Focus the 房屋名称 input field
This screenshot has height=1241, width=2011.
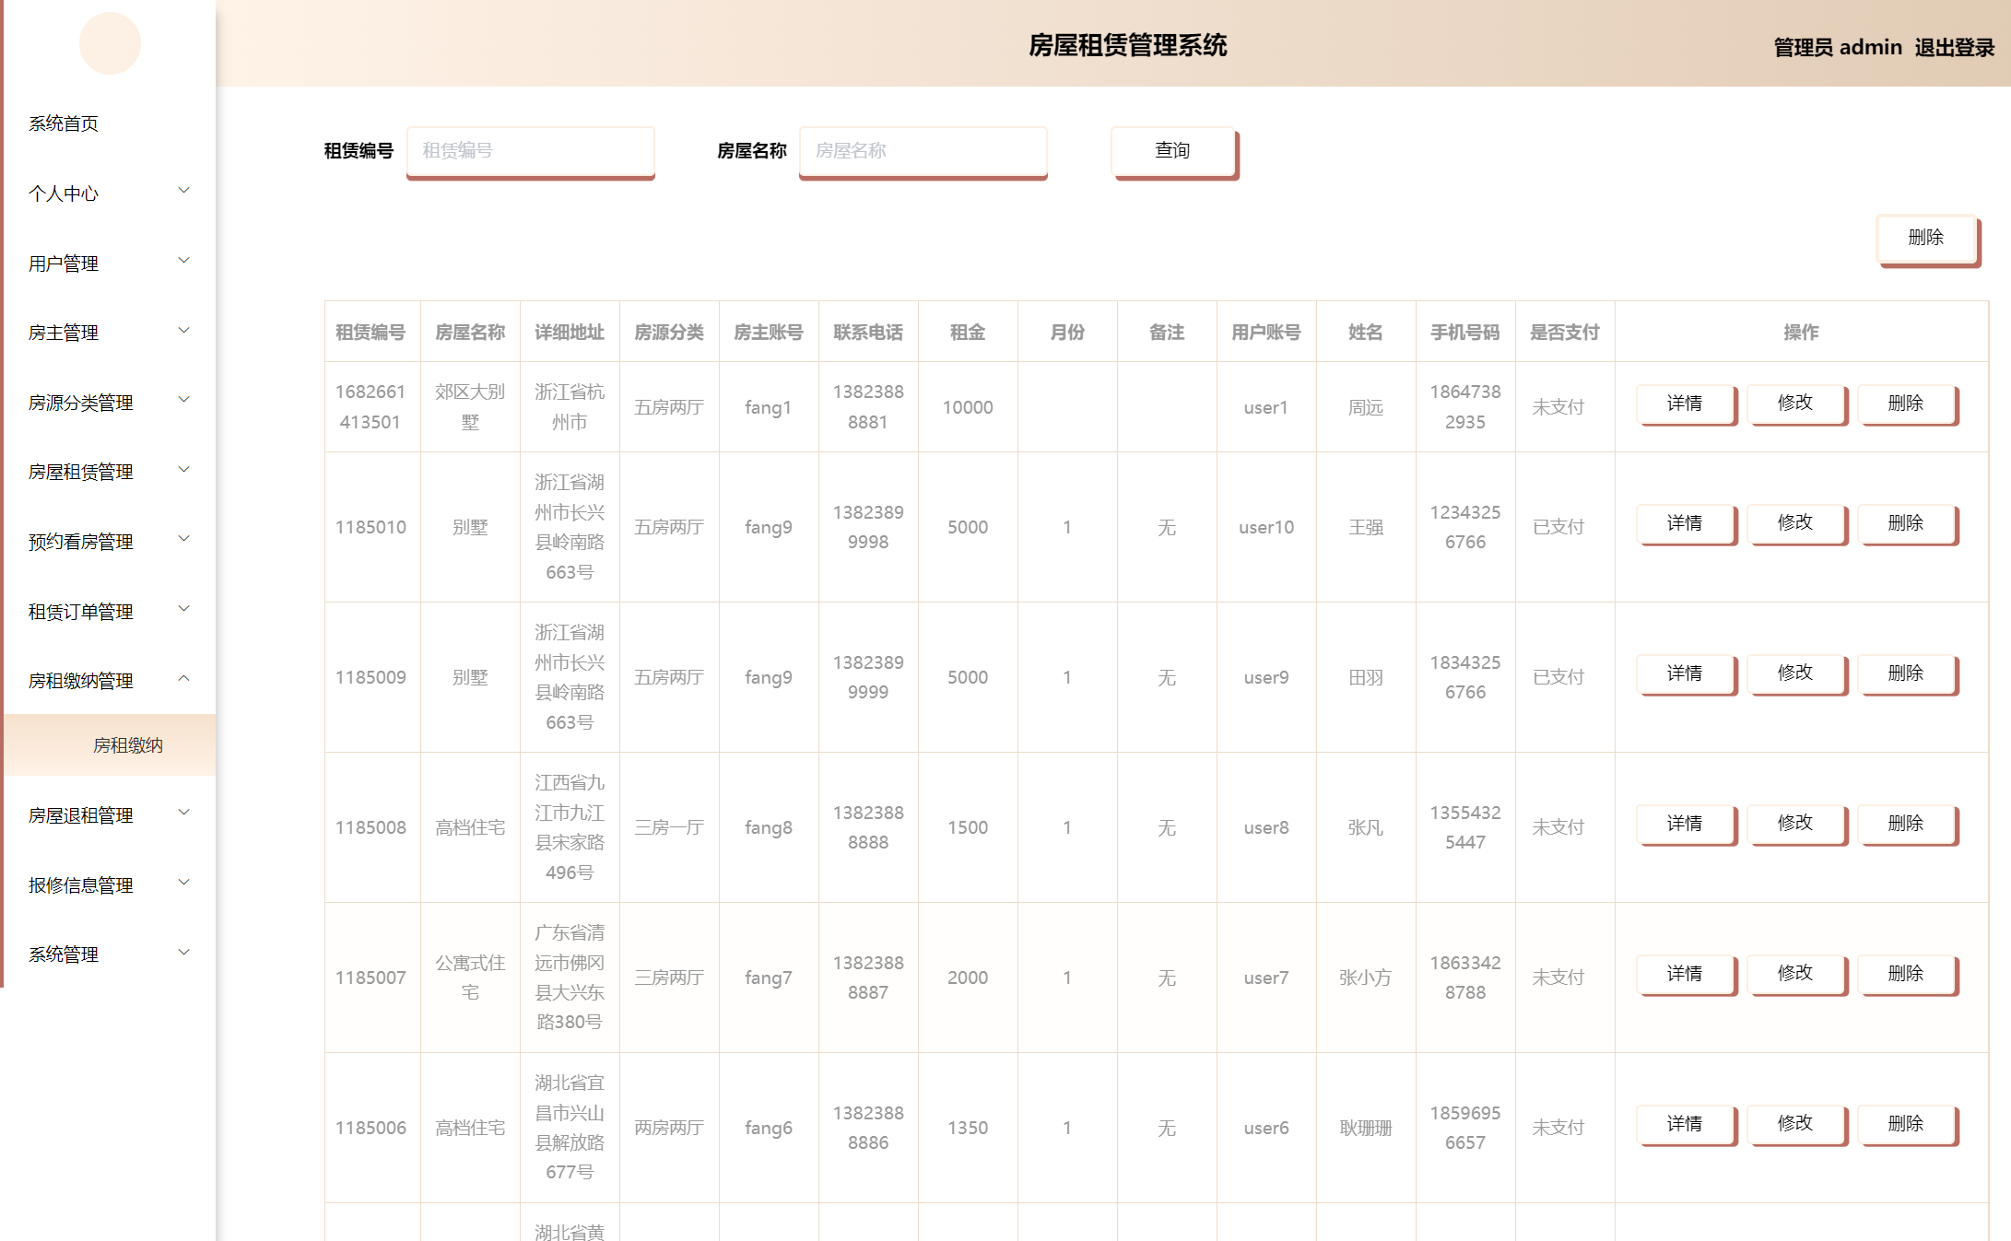[x=923, y=150]
